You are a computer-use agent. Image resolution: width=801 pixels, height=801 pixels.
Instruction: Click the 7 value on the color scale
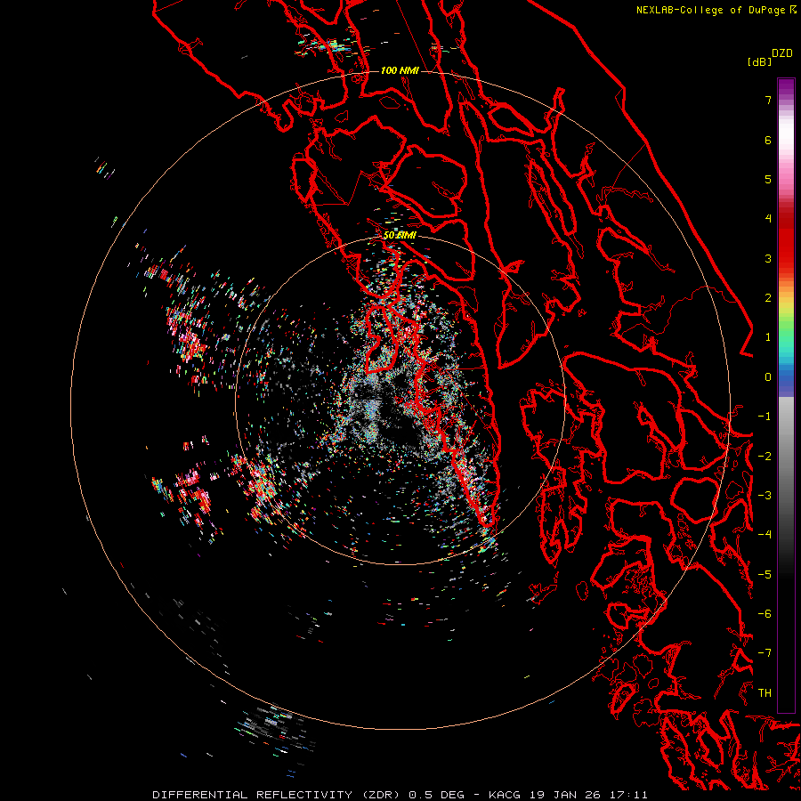pyautogui.click(x=768, y=100)
